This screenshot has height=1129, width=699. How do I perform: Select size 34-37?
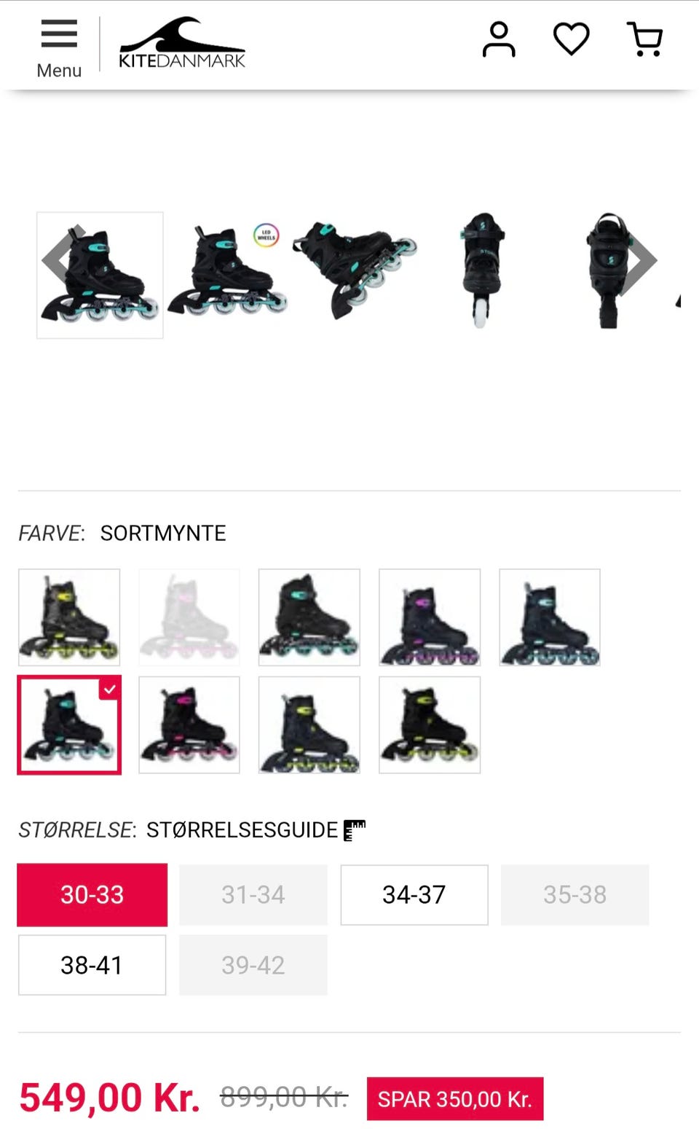414,895
